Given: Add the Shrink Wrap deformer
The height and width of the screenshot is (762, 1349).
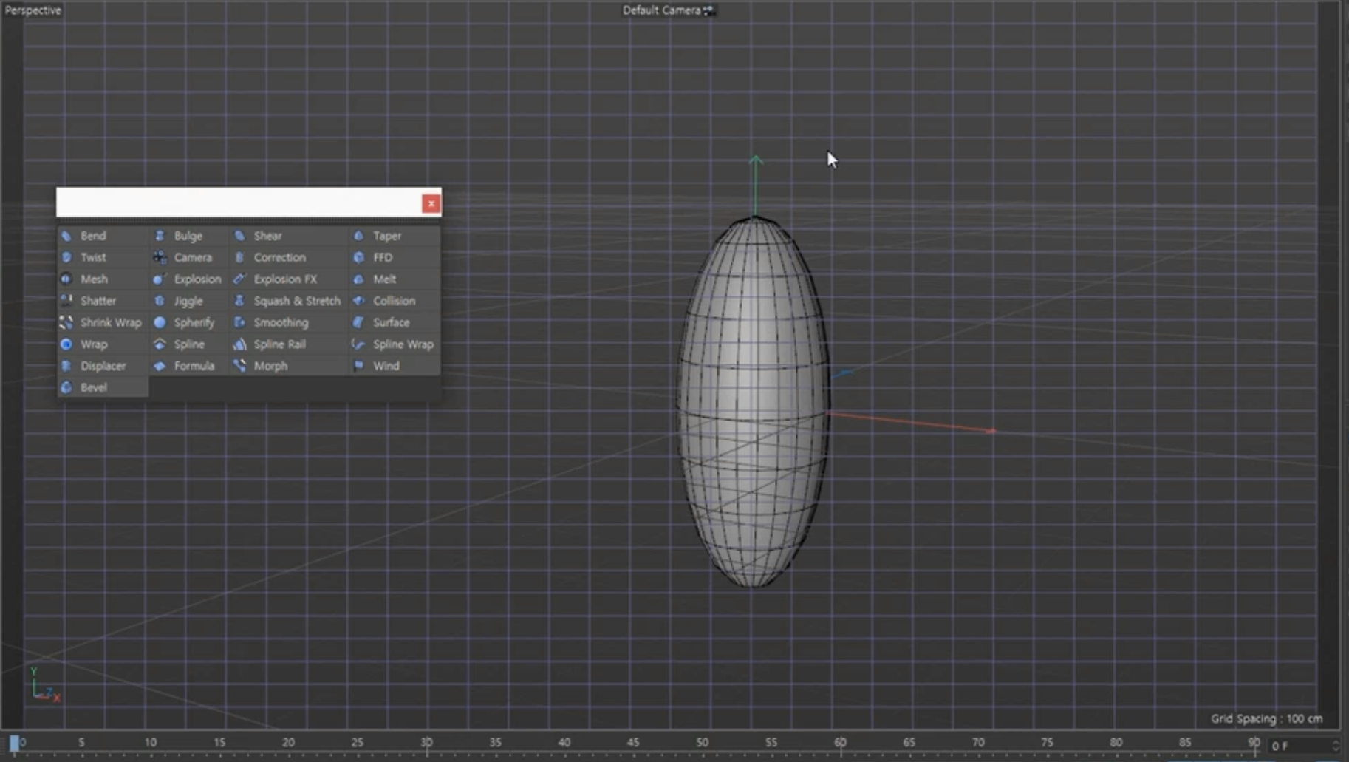Looking at the screenshot, I should (103, 322).
